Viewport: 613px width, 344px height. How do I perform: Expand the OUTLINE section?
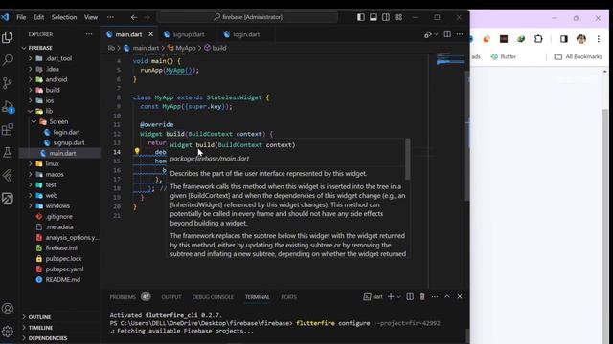point(39,317)
